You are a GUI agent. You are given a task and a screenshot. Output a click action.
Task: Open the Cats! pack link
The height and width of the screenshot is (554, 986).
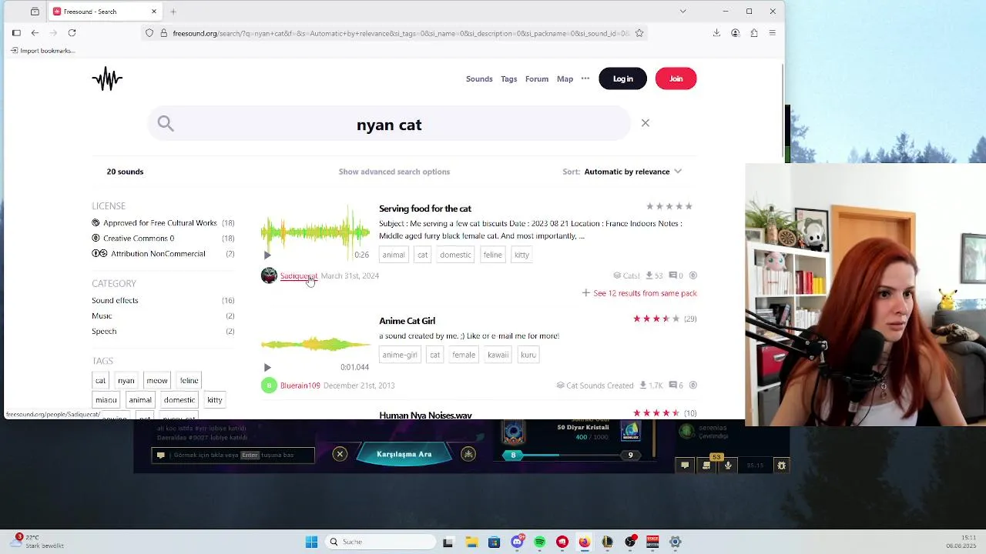point(626,275)
